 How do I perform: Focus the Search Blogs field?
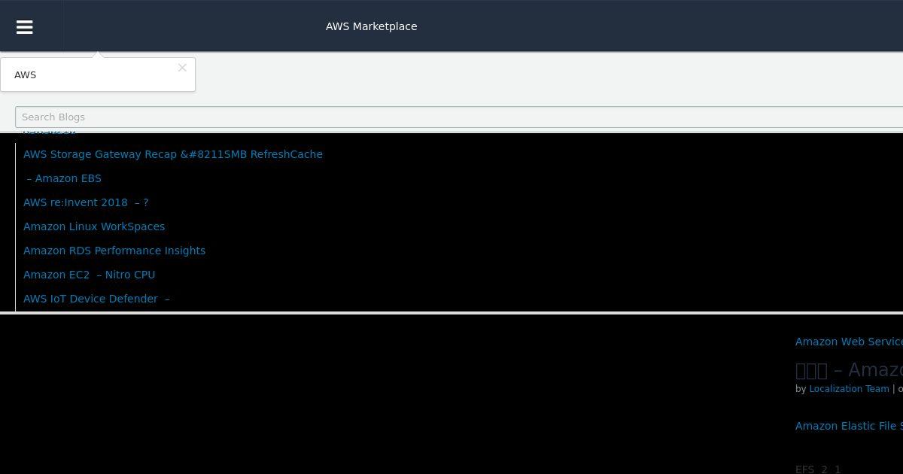coord(459,117)
